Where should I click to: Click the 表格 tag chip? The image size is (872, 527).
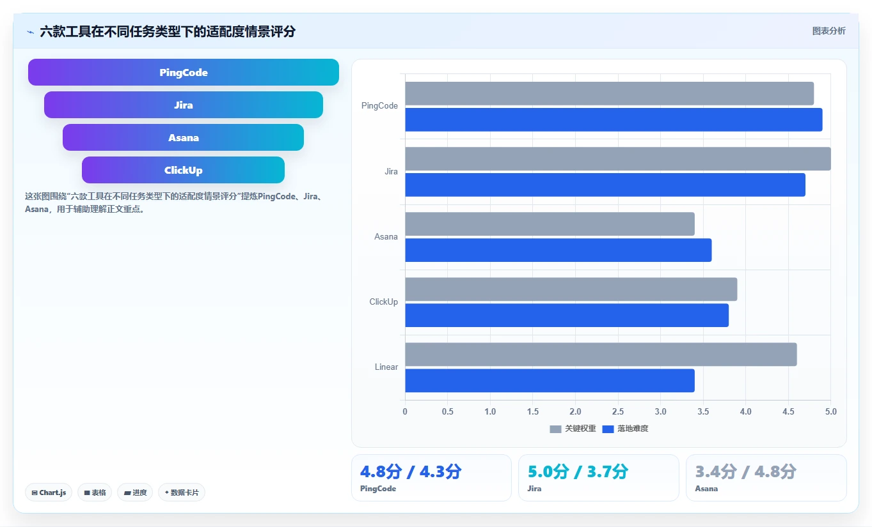95,493
